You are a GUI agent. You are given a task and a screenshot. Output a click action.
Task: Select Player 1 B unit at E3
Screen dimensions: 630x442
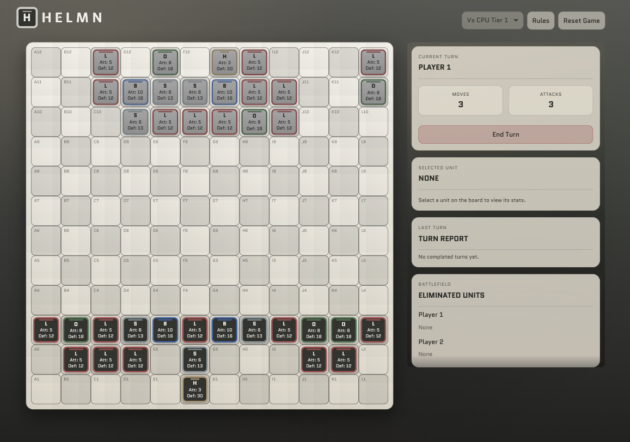pos(165,330)
